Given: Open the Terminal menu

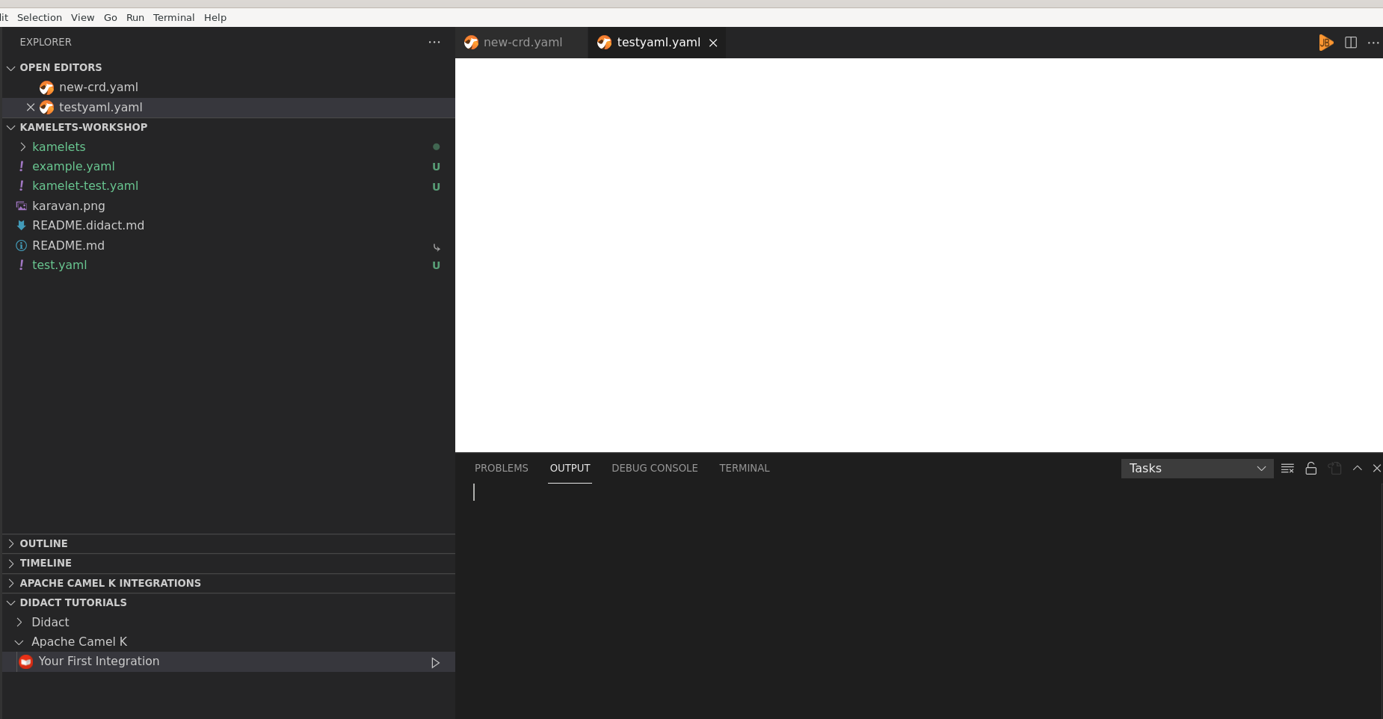Looking at the screenshot, I should click(x=173, y=17).
